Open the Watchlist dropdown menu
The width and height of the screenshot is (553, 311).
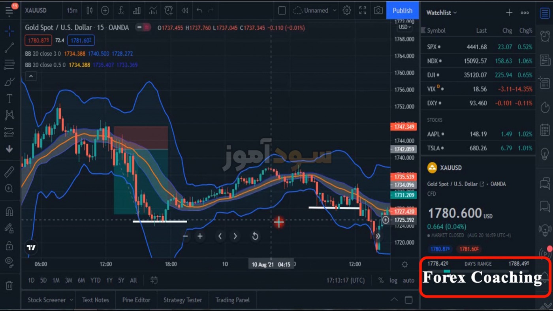coord(442,13)
